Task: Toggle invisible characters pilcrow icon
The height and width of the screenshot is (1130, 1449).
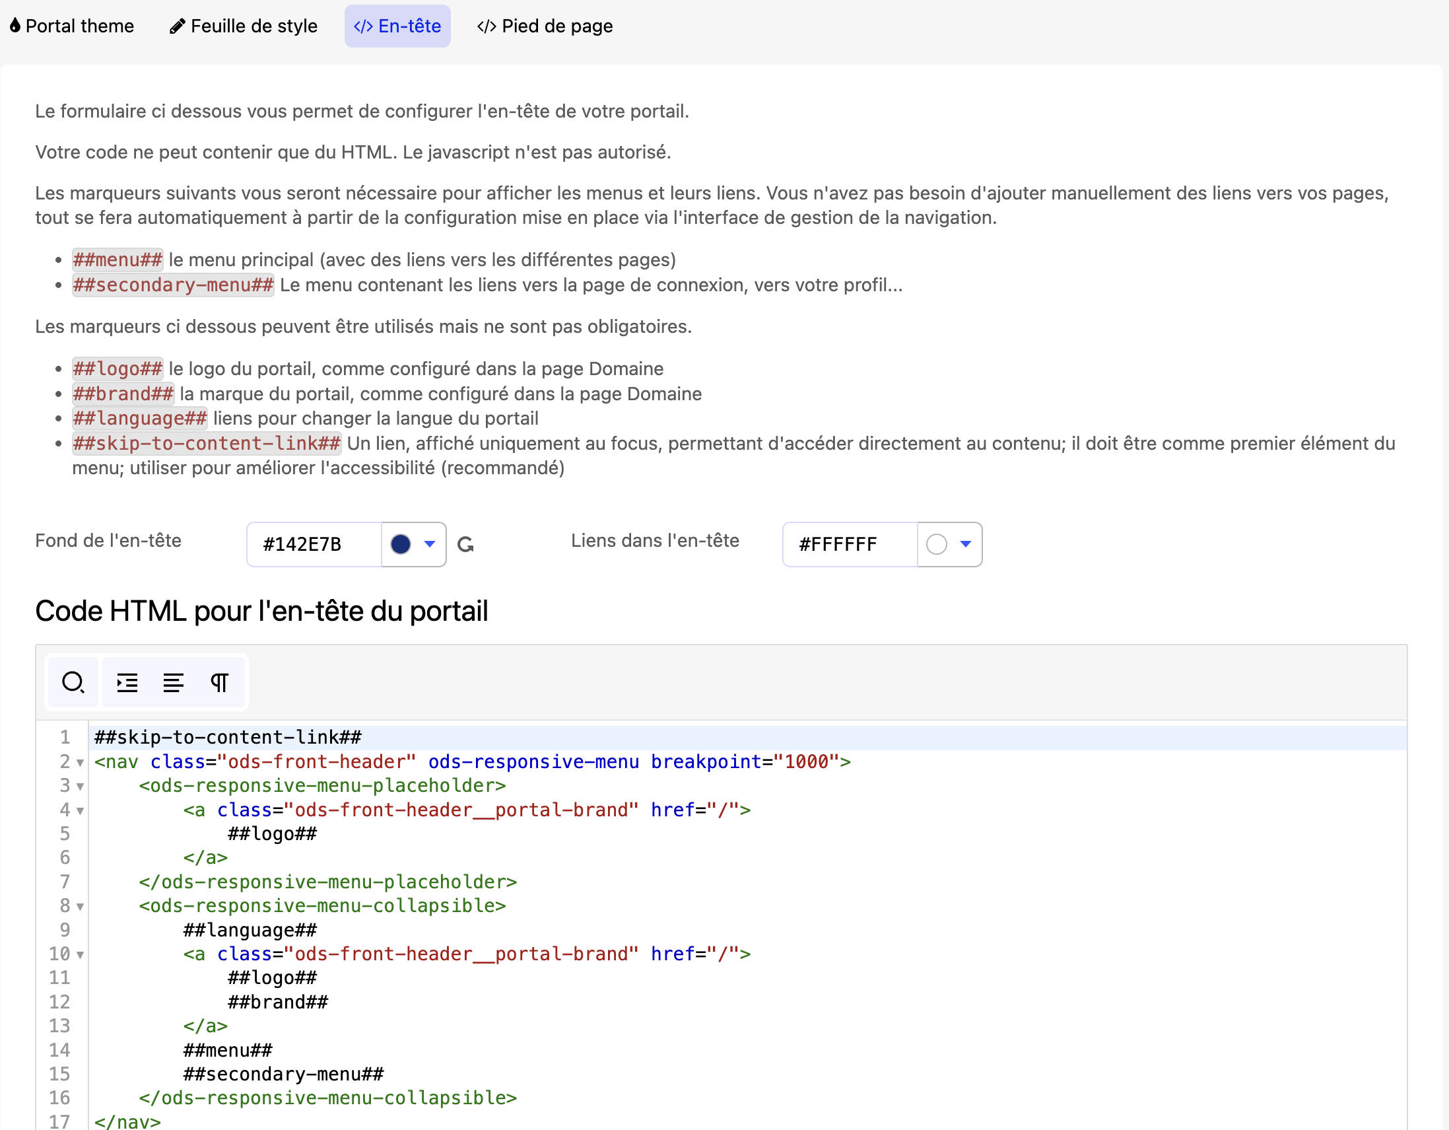Action: (220, 682)
